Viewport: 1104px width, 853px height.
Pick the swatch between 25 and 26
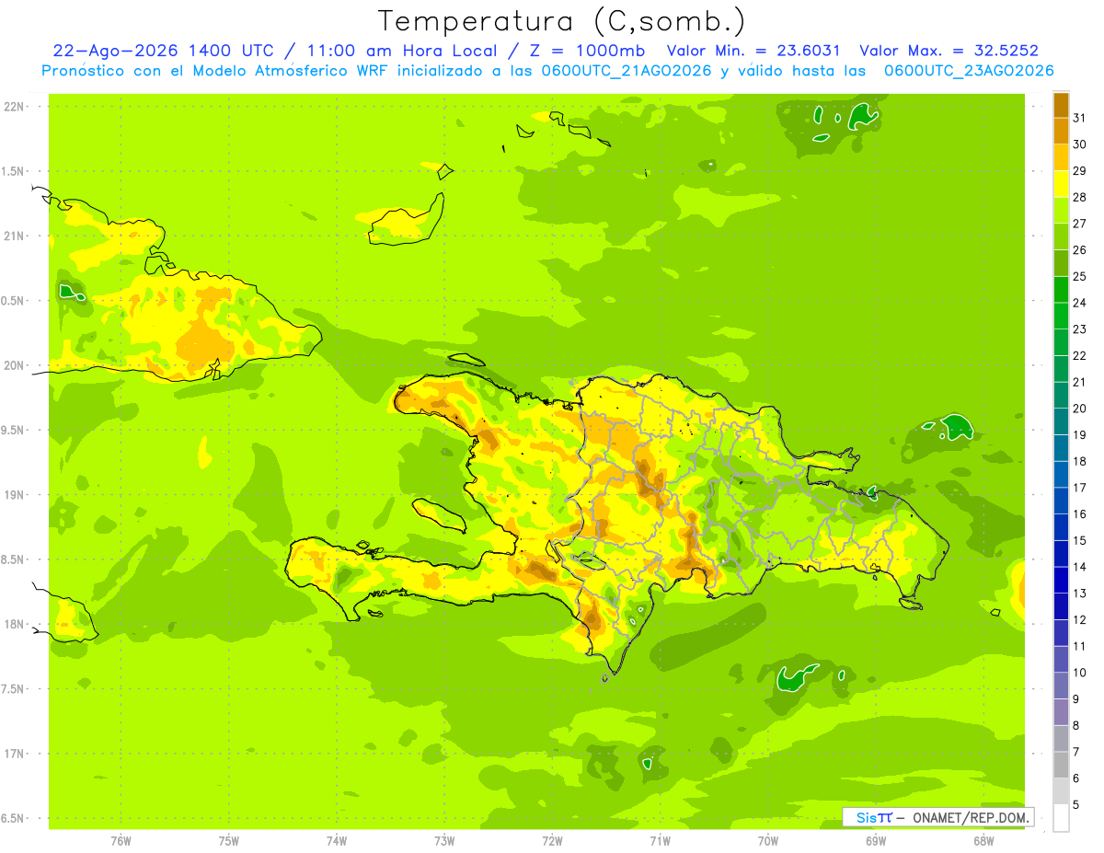tap(1061, 263)
